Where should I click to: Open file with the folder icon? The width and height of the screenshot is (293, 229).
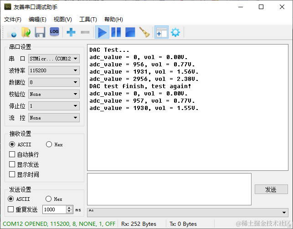(x=26, y=32)
